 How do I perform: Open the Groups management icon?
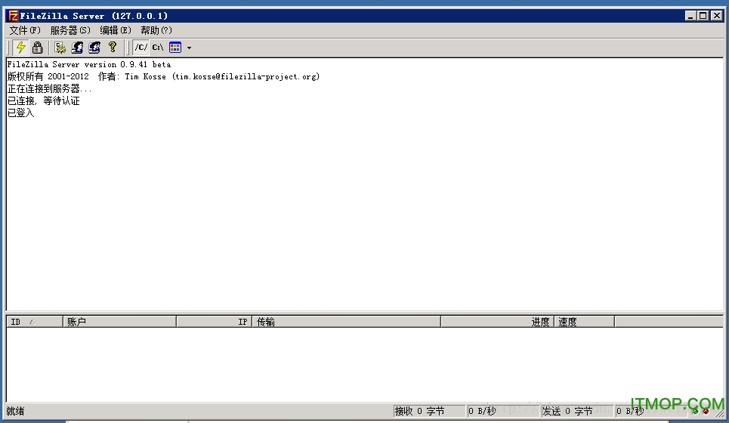94,48
